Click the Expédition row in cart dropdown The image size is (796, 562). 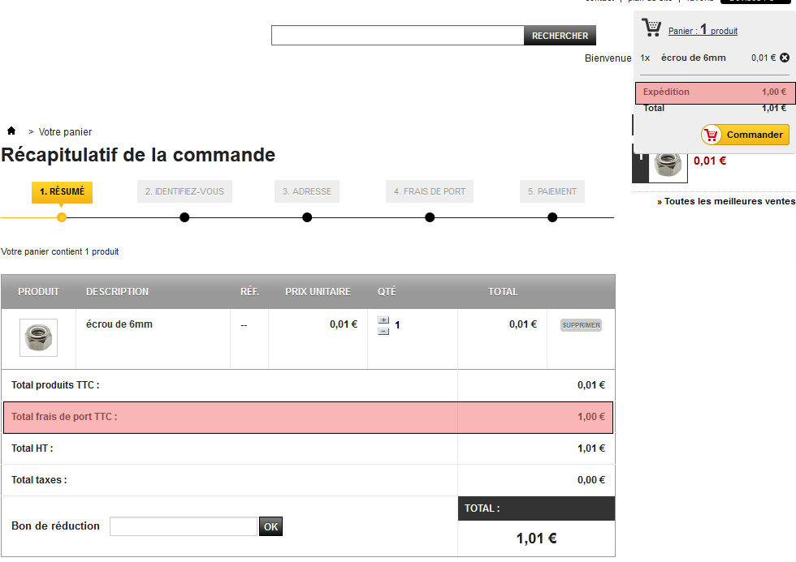pyautogui.click(x=716, y=92)
